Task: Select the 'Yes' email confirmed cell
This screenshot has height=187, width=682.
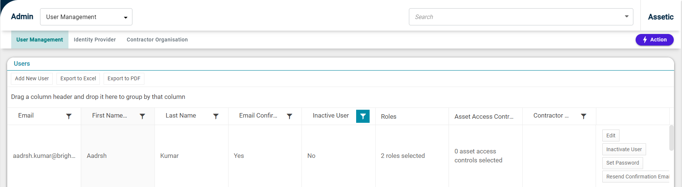Action: coord(265,156)
